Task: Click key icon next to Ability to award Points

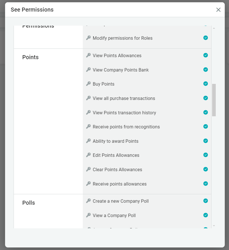Action: point(88,141)
